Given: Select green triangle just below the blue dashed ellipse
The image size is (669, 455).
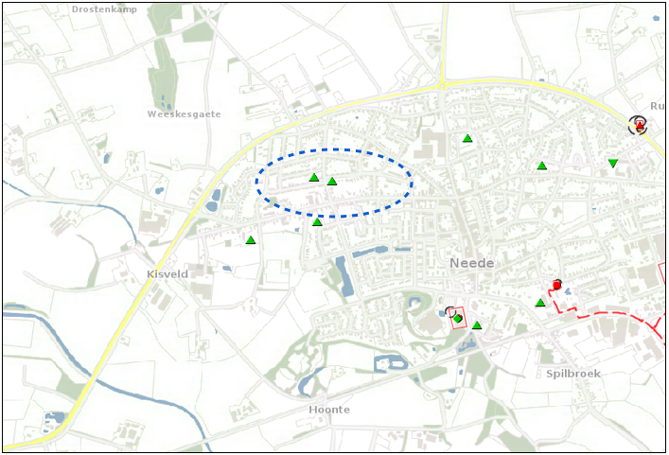Looking at the screenshot, I should pyautogui.click(x=317, y=221).
